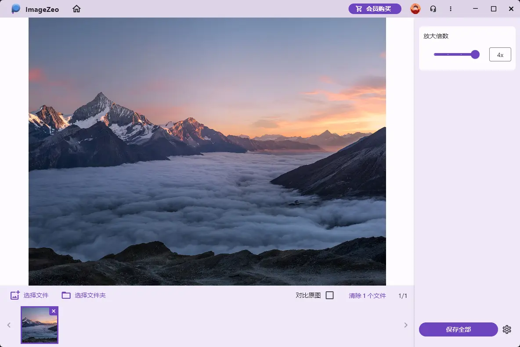Viewport: 520px width, 347px height.
Task: Click the main mountain preview image
Action: click(207, 151)
